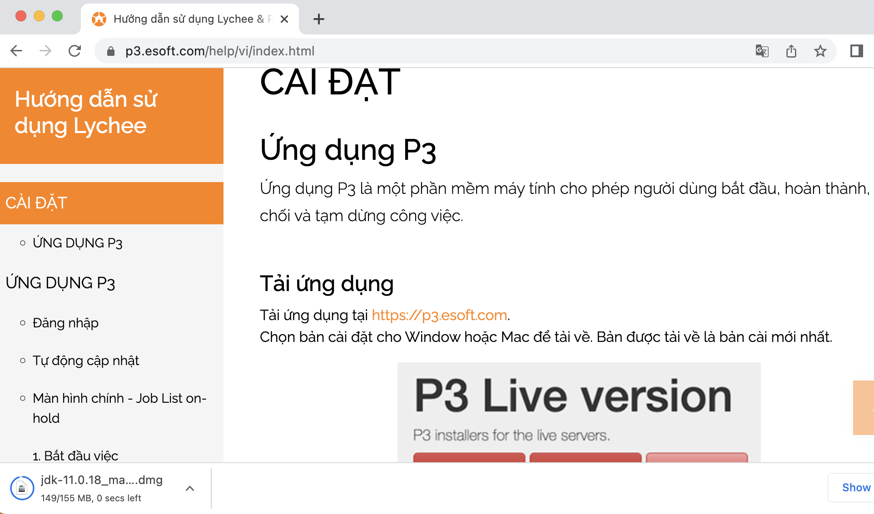The width and height of the screenshot is (874, 514).
Task: Go to Đăng nhập in sidebar
Action: (65, 323)
